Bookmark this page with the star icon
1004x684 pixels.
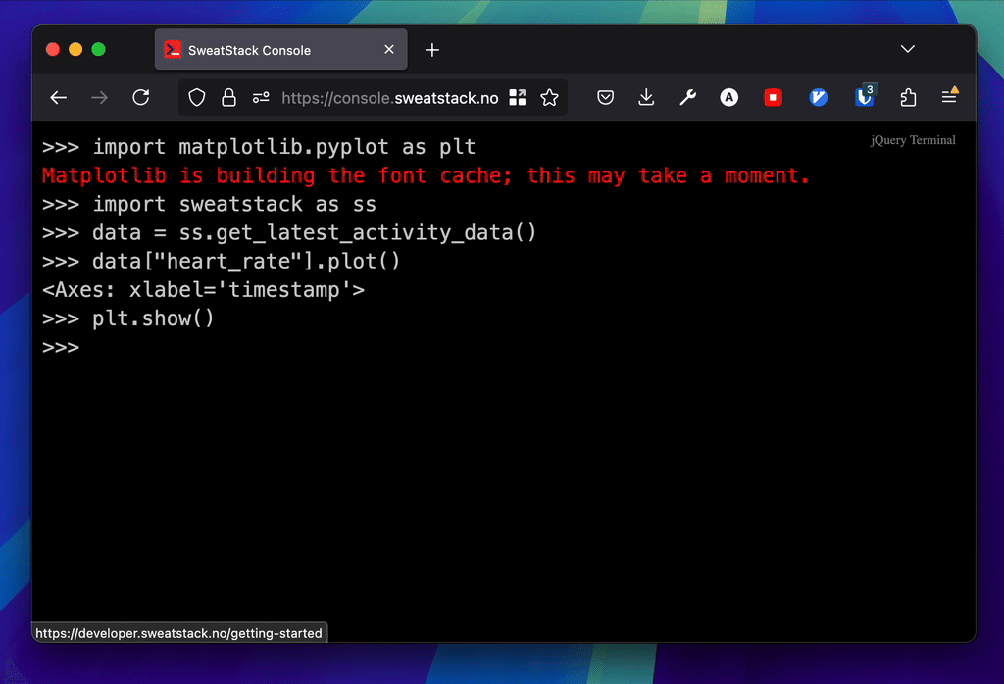click(549, 97)
